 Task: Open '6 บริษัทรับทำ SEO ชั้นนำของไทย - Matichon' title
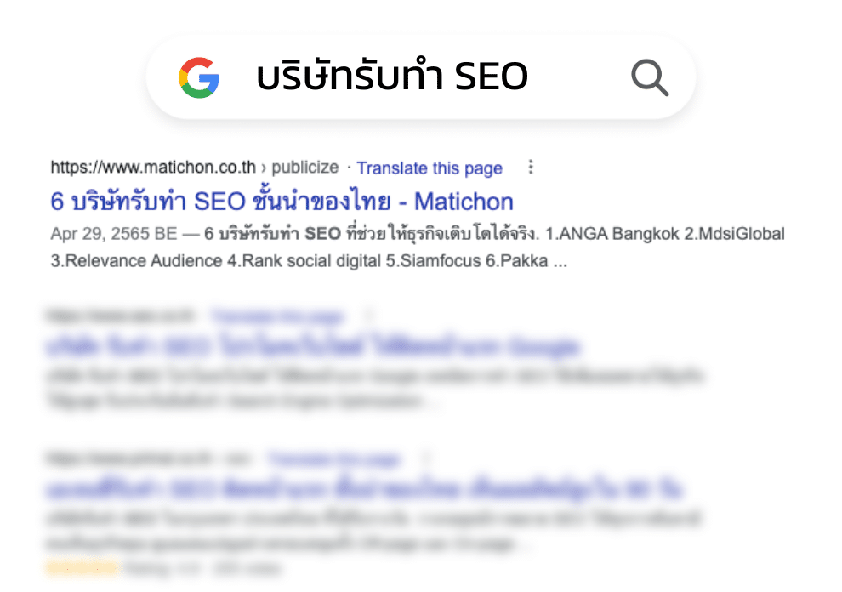point(282,202)
